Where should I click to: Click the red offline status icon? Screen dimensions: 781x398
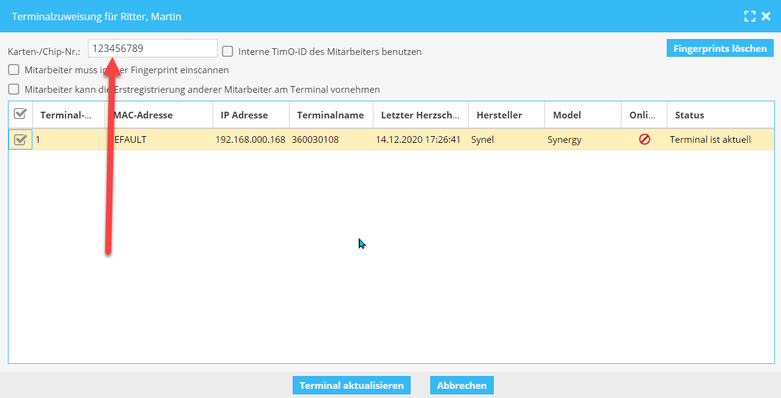tap(644, 139)
